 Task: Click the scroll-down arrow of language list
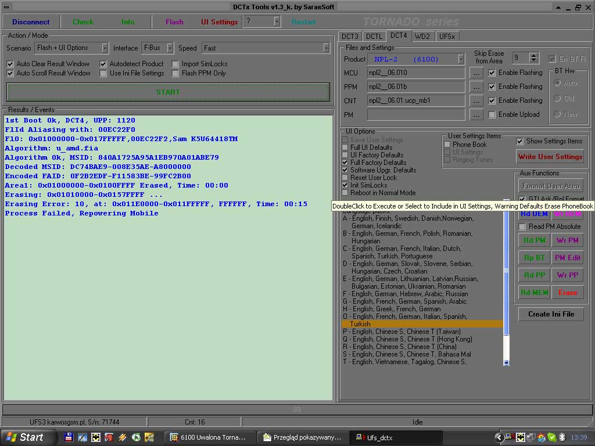(506, 362)
